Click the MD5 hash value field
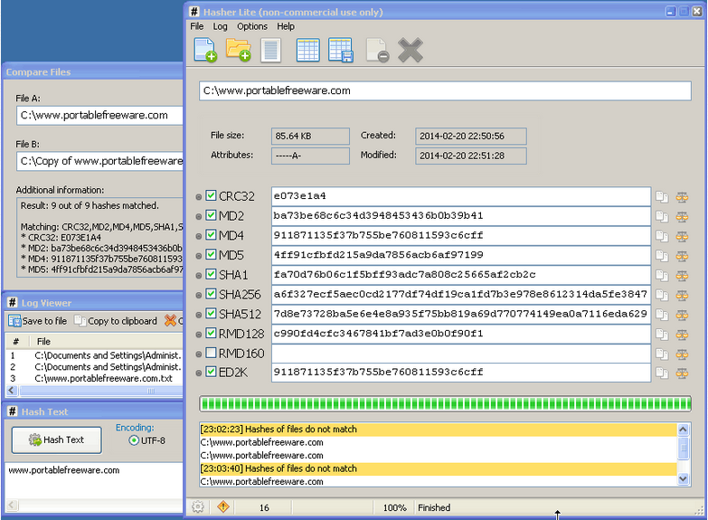This screenshot has width=708, height=520. [x=461, y=255]
